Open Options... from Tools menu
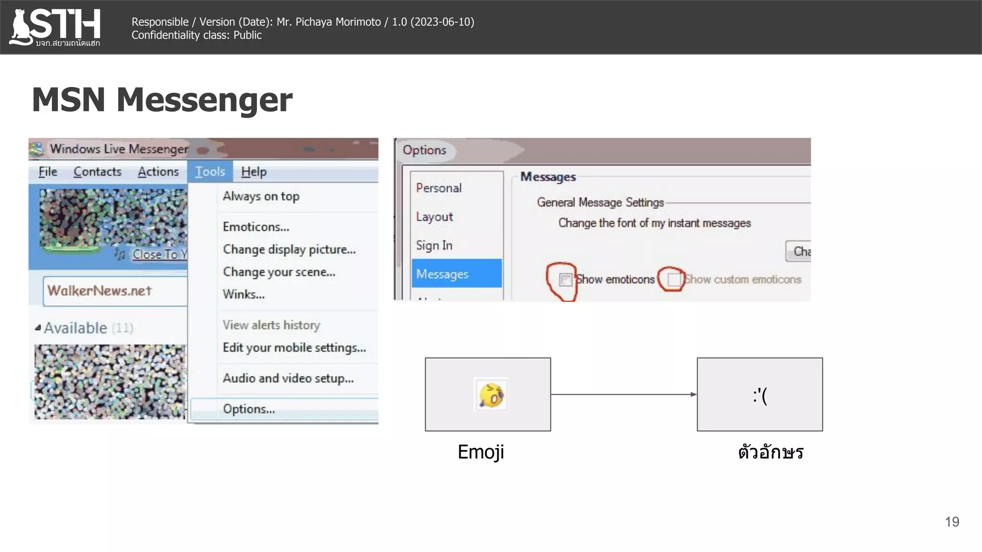 pos(284,409)
